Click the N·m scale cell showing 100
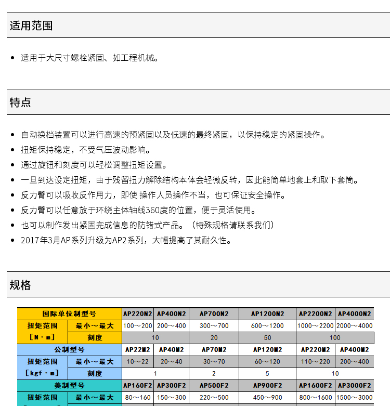390x406 pixels. (335, 338)
